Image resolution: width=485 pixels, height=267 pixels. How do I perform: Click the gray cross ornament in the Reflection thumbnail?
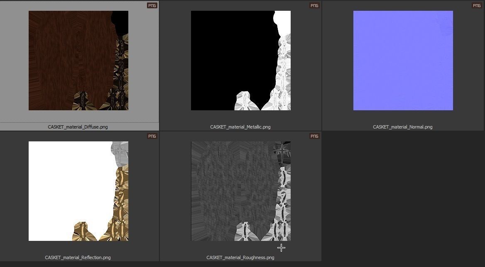pyautogui.click(x=120, y=151)
